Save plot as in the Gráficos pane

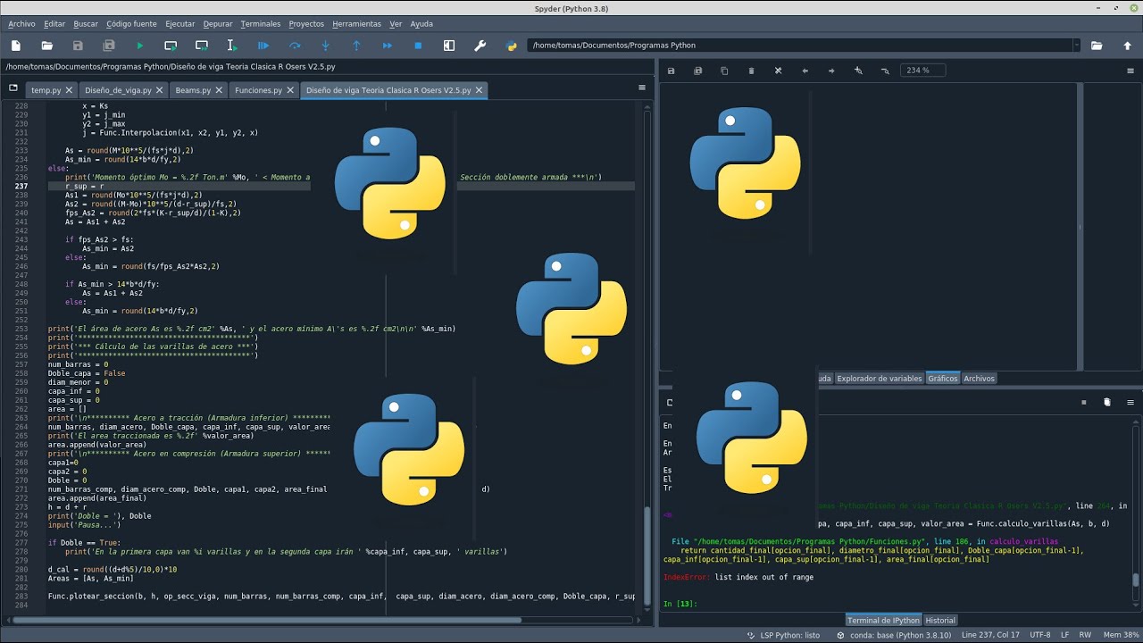(671, 71)
